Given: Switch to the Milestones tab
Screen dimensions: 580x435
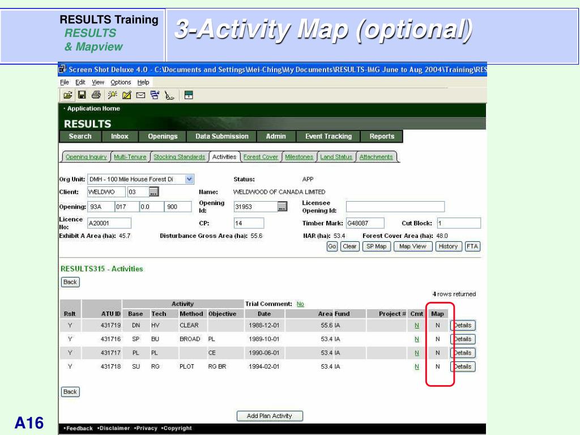Looking at the screenshot, I should point(299,157).
